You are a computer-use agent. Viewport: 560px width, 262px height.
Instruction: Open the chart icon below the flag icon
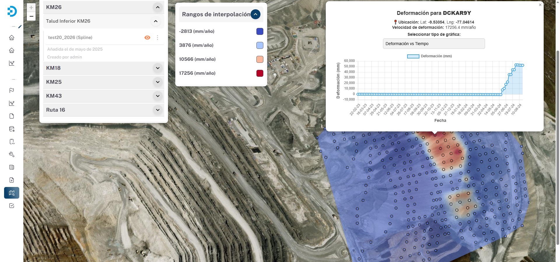pos(12,103)
